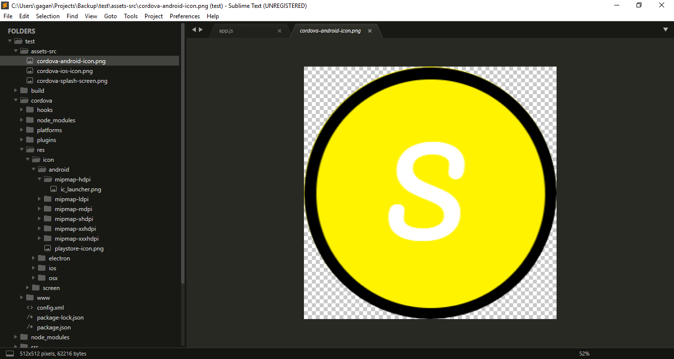This screenshot has width=674, height=359.
Task: Click the tab dropdown arrow at top right
Action: pos(665,30)
